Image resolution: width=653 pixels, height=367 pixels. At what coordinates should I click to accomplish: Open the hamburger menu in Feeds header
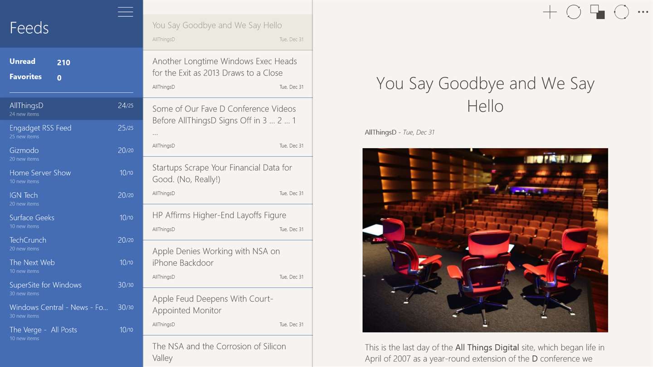tap(125, 12)
